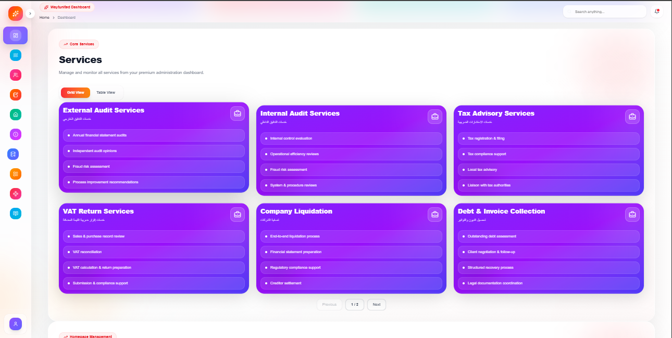The image size is (672, 338).
Task: Focus the 'Search anything...' field
Action: click(x=605, y=11)
